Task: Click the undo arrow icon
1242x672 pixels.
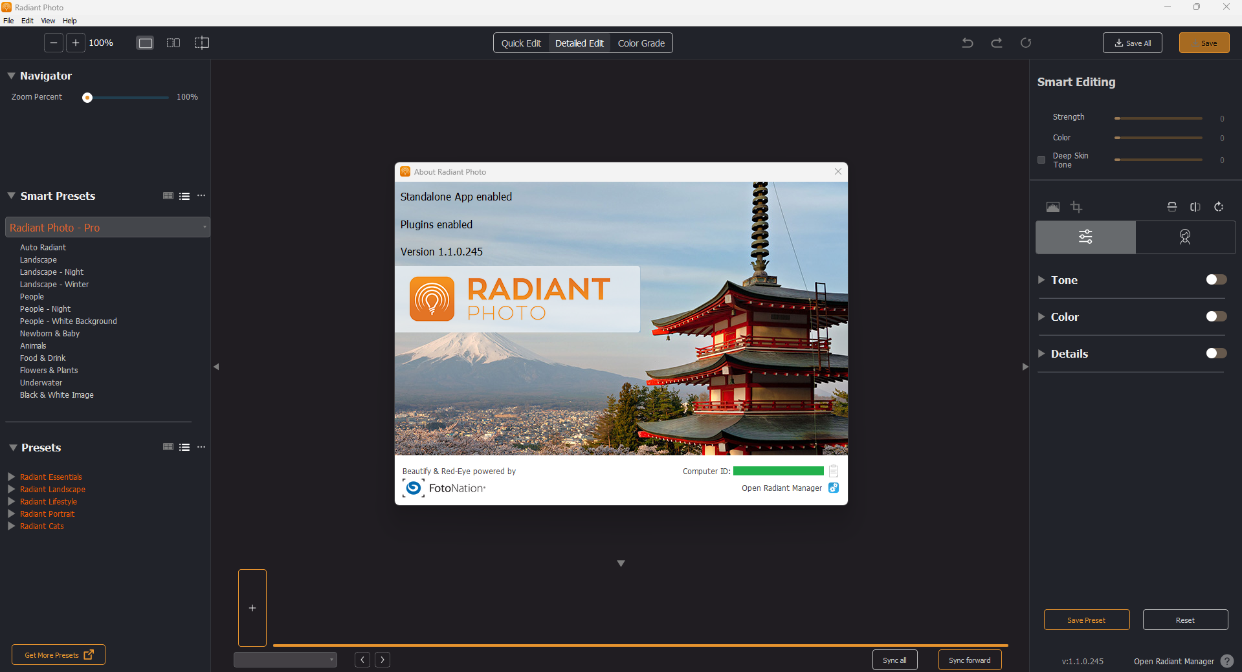Action: [x=968, y=43]
